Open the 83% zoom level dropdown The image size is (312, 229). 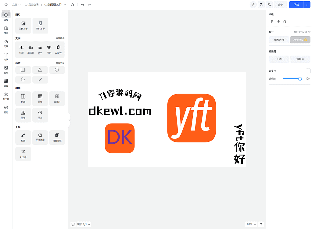point(251,224)
